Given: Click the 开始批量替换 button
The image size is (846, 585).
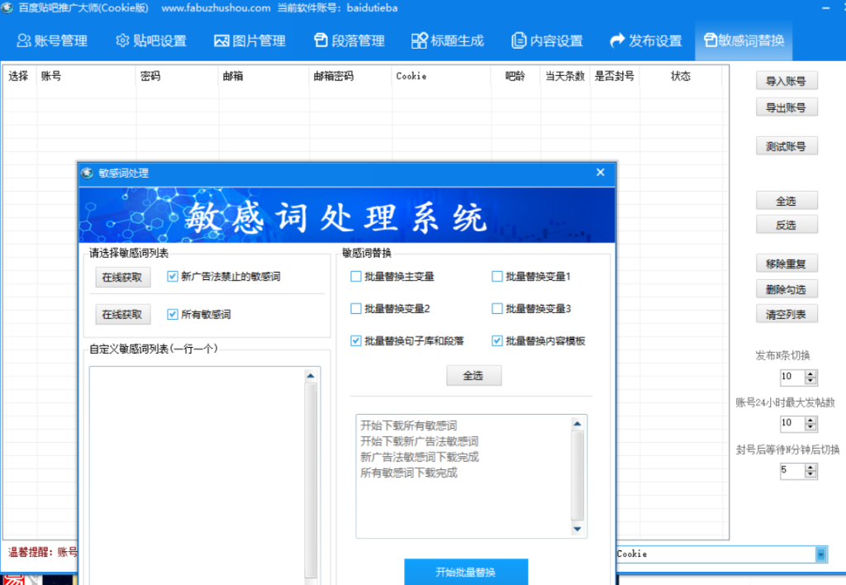Looking at the screenshot, I should (x=465, y=572).
